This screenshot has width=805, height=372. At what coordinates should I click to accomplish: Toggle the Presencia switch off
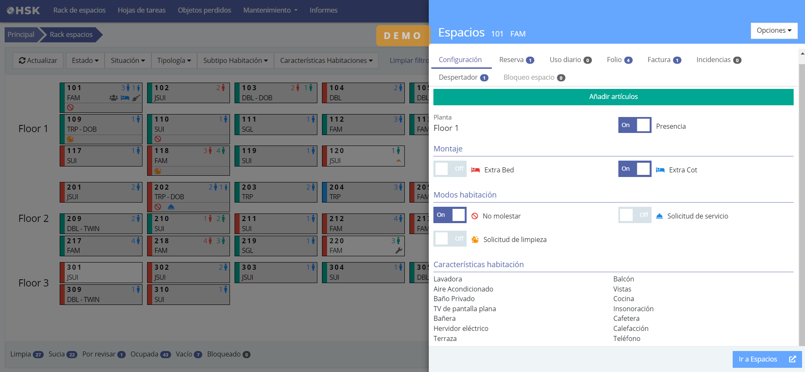tap(634, 125)
